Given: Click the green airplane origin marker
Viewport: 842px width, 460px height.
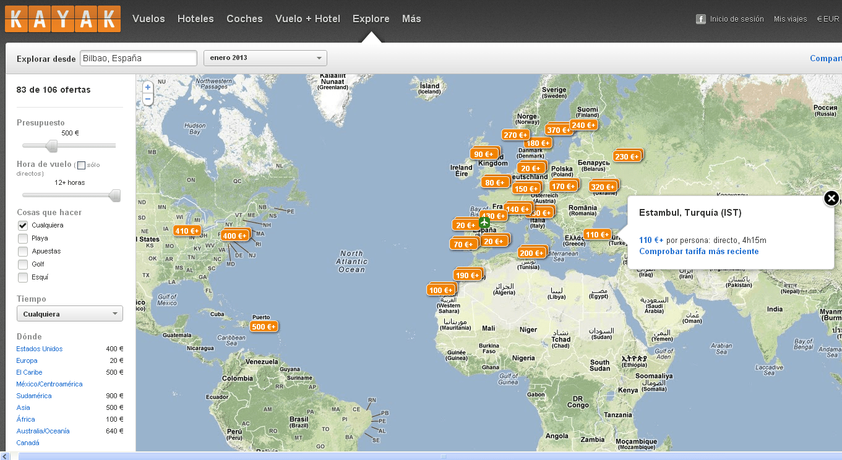Looking at the screenshot, I should tap(484, 222).
